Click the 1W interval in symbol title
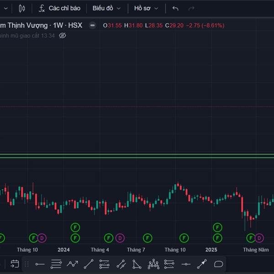 pos(59,25)
